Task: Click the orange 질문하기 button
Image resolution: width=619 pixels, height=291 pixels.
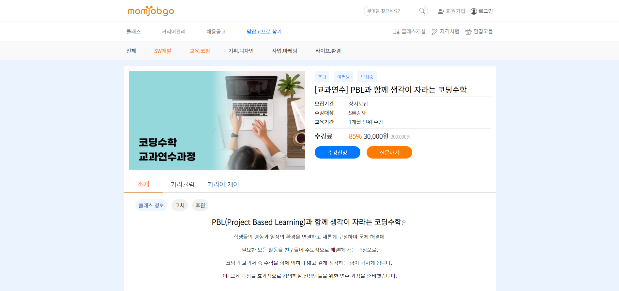Action: click(389, 152)
